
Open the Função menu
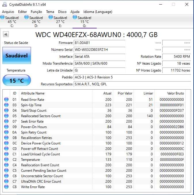coord(36,12)
